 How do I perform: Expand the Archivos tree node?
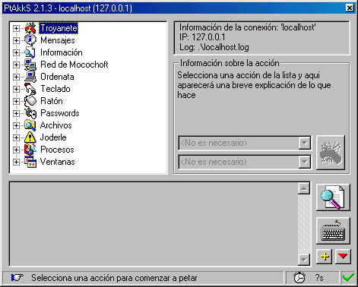16,125
